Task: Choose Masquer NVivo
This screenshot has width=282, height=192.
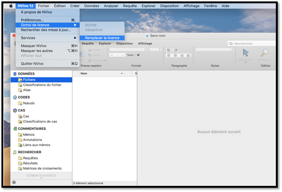Action: pos(48,46)
